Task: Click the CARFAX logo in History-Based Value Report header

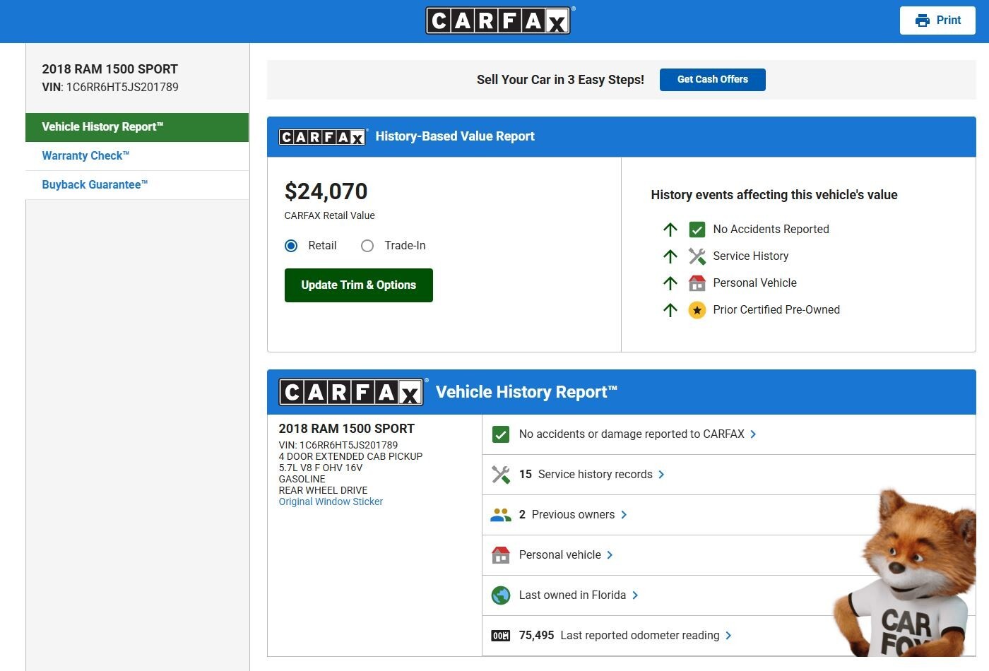Action: (323, 137)
